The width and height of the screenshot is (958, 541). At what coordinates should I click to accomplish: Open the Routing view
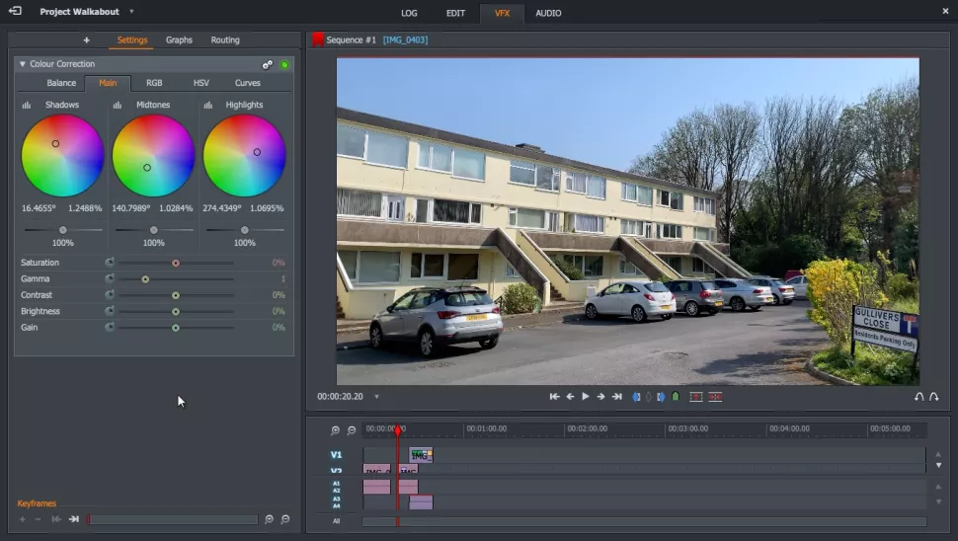[225, 40]
